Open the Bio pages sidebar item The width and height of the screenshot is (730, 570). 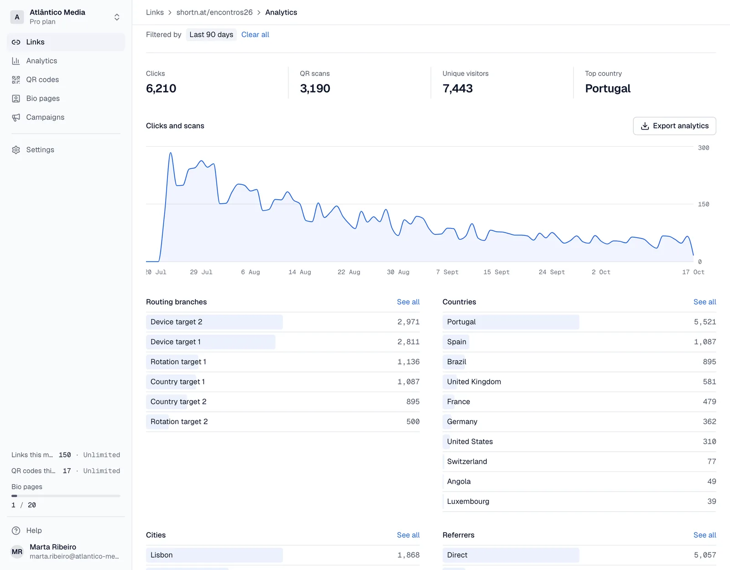[x=66, y=98]
